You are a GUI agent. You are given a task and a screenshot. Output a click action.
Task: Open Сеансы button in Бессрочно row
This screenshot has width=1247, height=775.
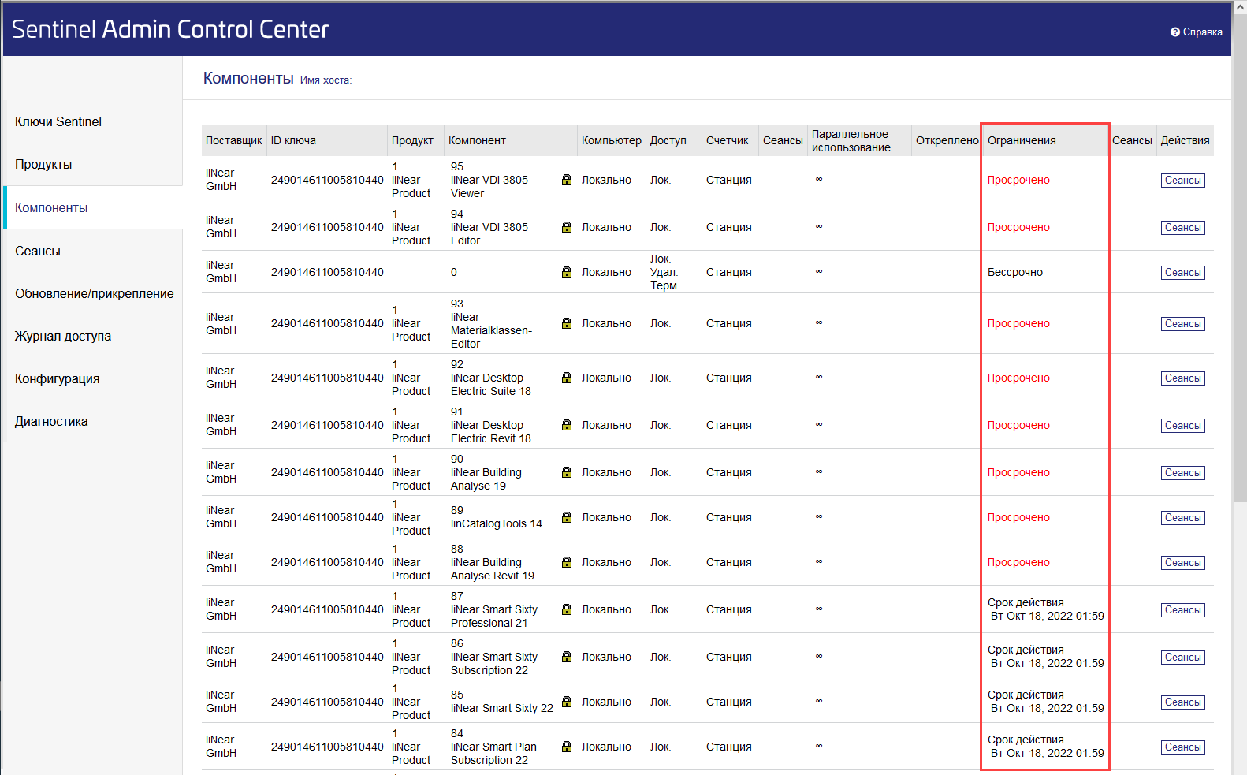pyautogui.click(x=1182, y=273)
